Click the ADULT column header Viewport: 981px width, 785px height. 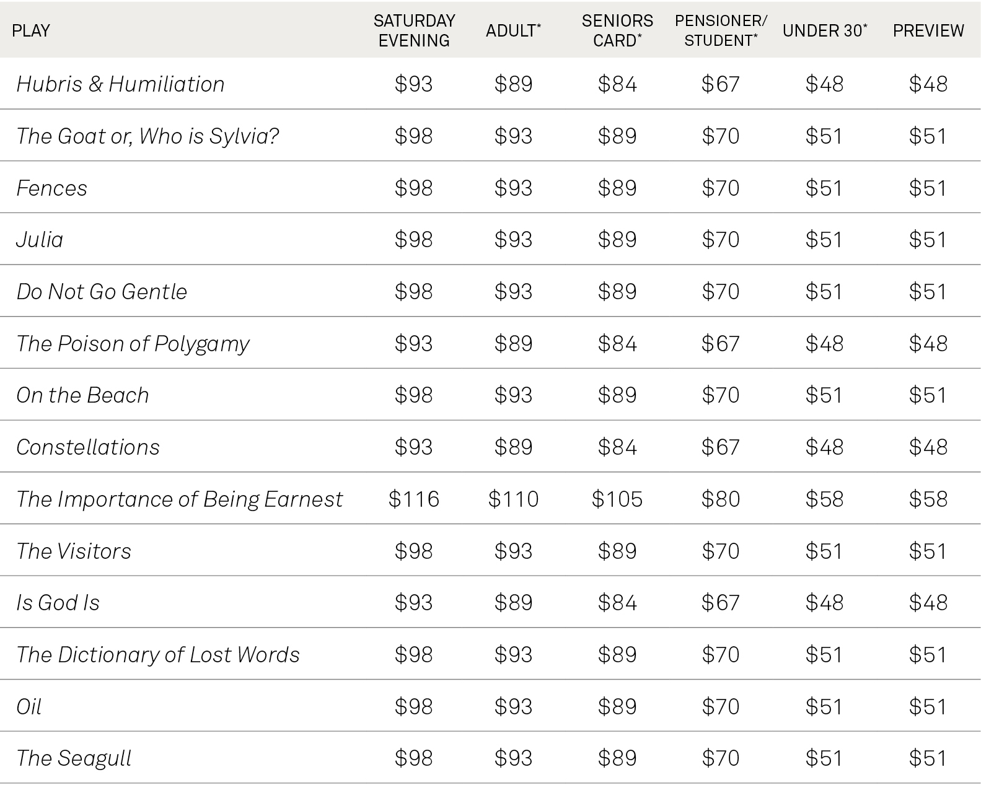[513, 30]
